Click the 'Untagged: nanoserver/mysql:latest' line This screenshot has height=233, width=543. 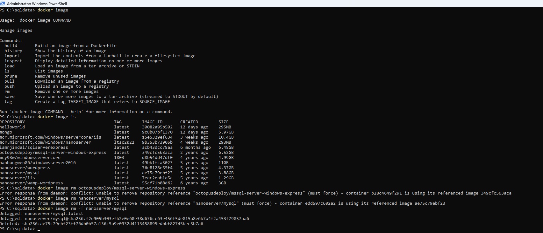click(x=42, y=214)
